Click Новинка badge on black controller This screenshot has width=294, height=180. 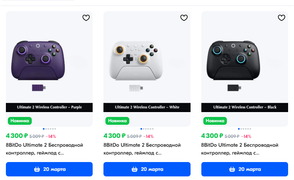click(x=215, y=121)
